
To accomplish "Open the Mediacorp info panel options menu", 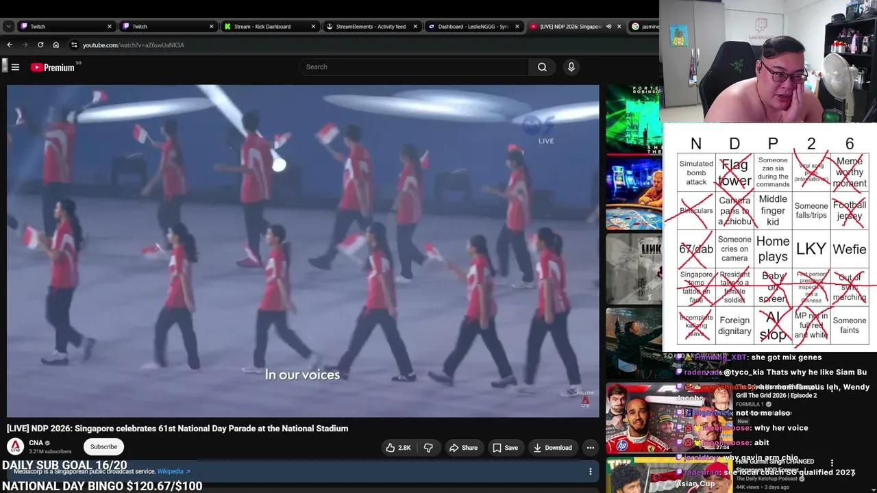I will (590, 471).
